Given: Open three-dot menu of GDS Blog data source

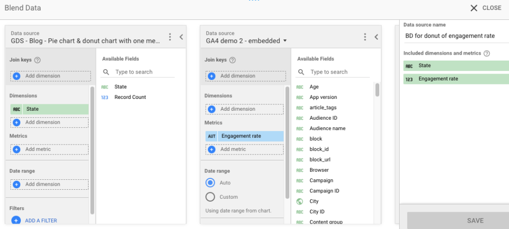Looking at the screenshot, I should (x=170, y=37).
